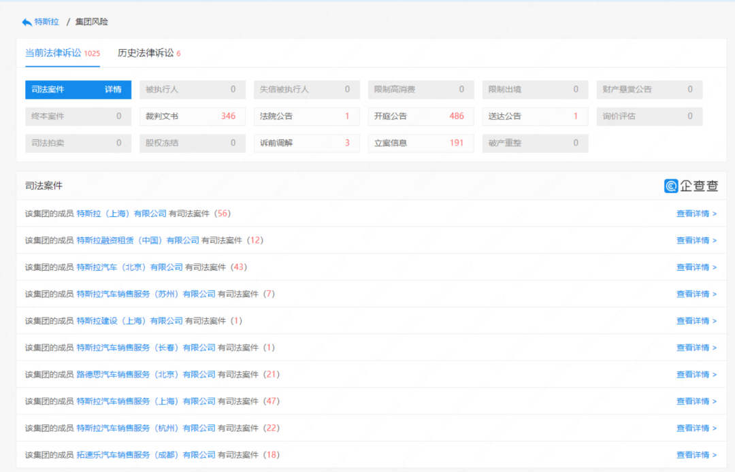Switch to 历史法律诉讼 tab
Viewport: 735px width, 472px height.
pyautogui.click(x=146, y=53)
